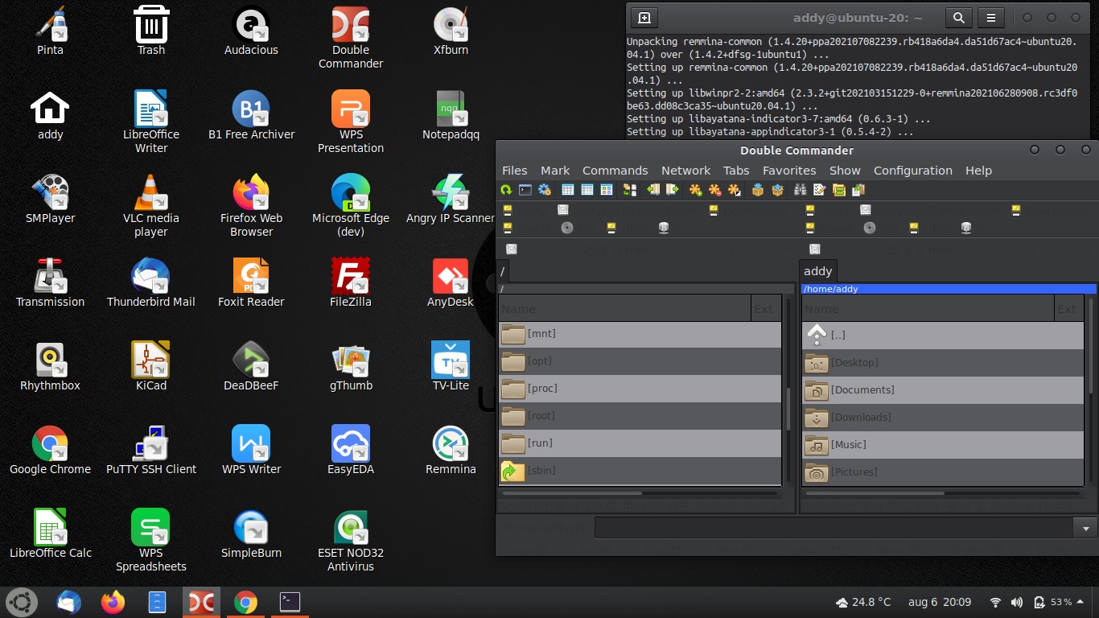The image size is (1099, 618).
Task: Select the [Pictures] folder in right panel
Action: [x=943, y=472]
